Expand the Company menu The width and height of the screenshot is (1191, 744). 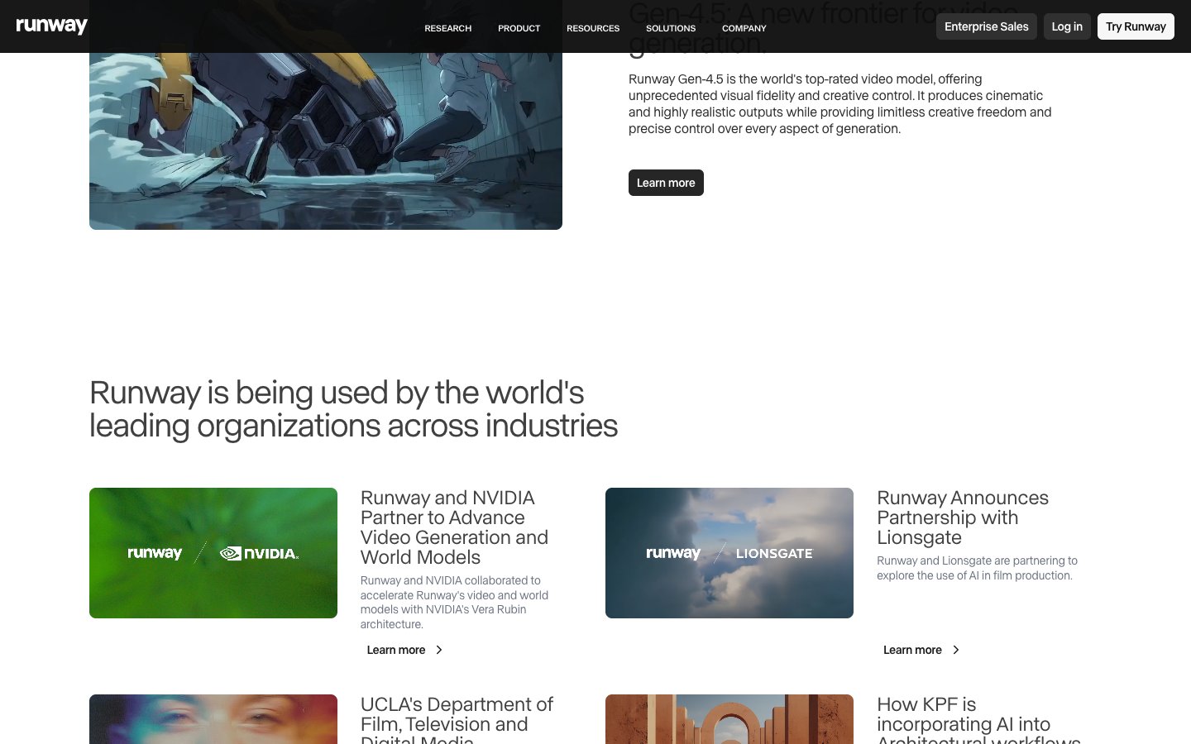[x=744, y=28]
